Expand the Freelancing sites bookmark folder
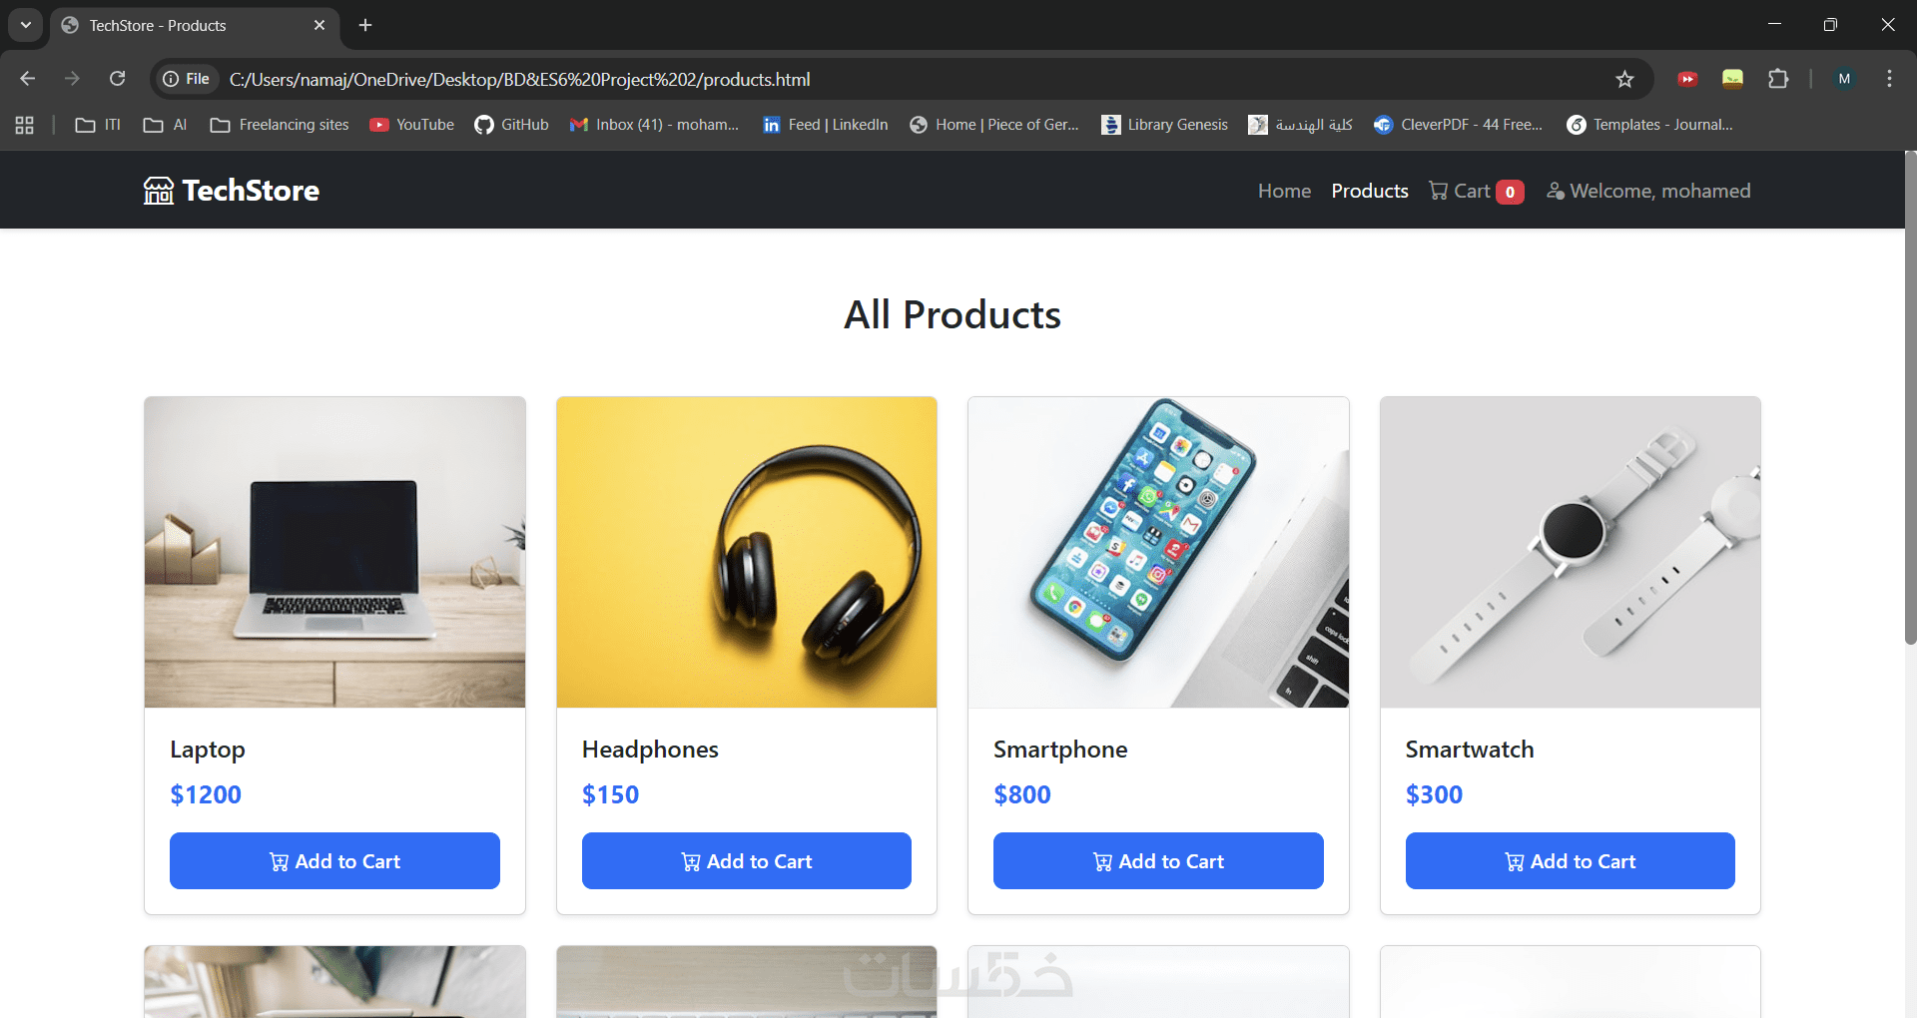1917x1018 pixels. click(280, 125)
